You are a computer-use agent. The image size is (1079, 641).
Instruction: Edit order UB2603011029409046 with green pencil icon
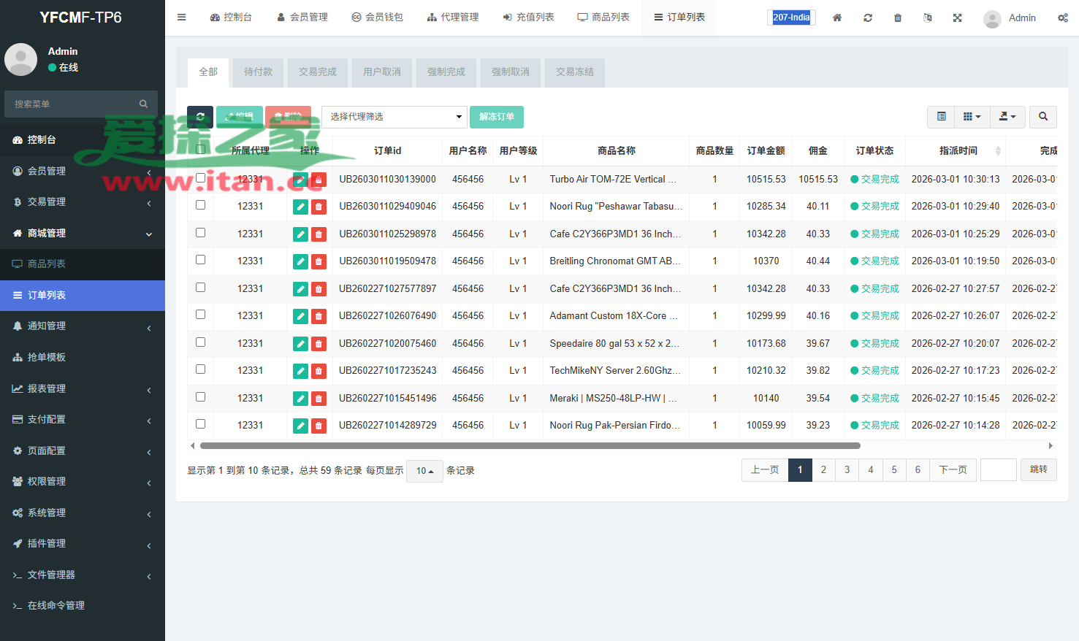300,207
